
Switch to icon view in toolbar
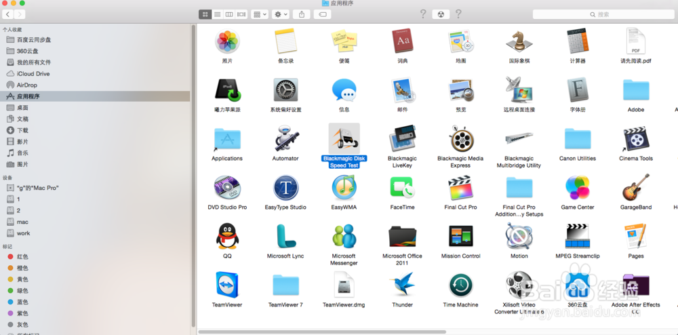pos(205,14)
